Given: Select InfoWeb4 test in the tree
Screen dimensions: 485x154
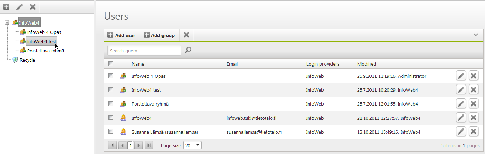Looking at the screenshot, I should [x=42, y=41].
